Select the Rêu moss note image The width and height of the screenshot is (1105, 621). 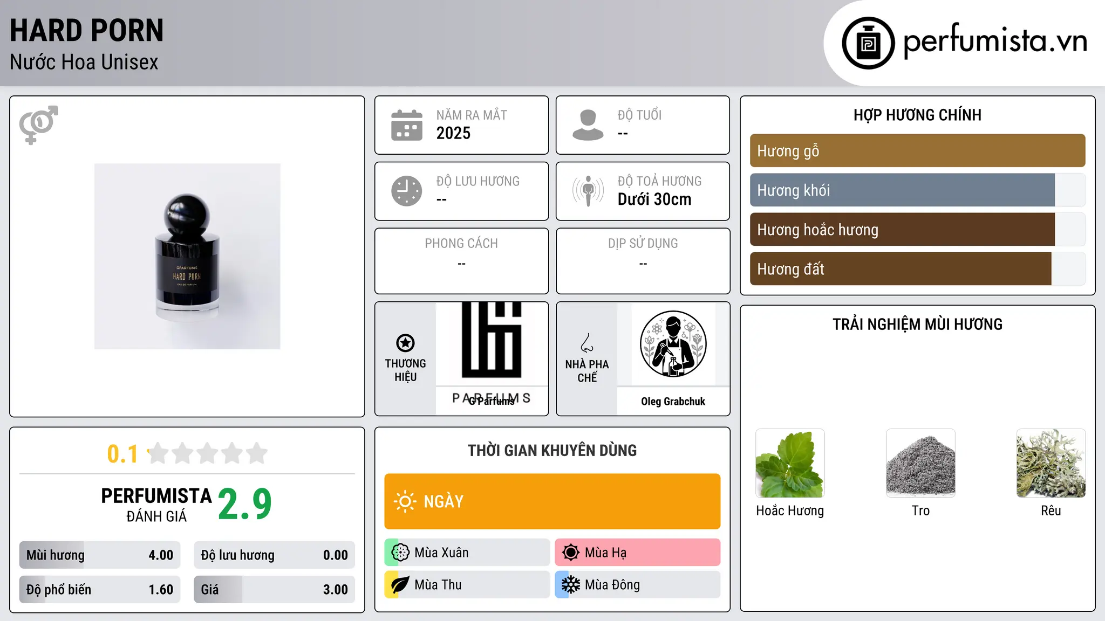coord(1051,463)
